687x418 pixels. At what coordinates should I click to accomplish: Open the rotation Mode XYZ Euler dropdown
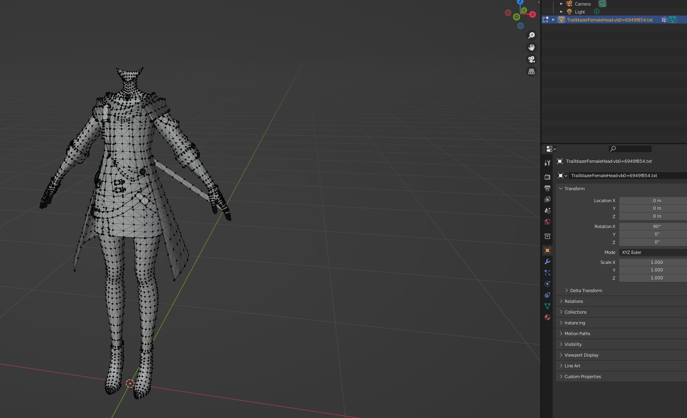[x=653, y=252]
